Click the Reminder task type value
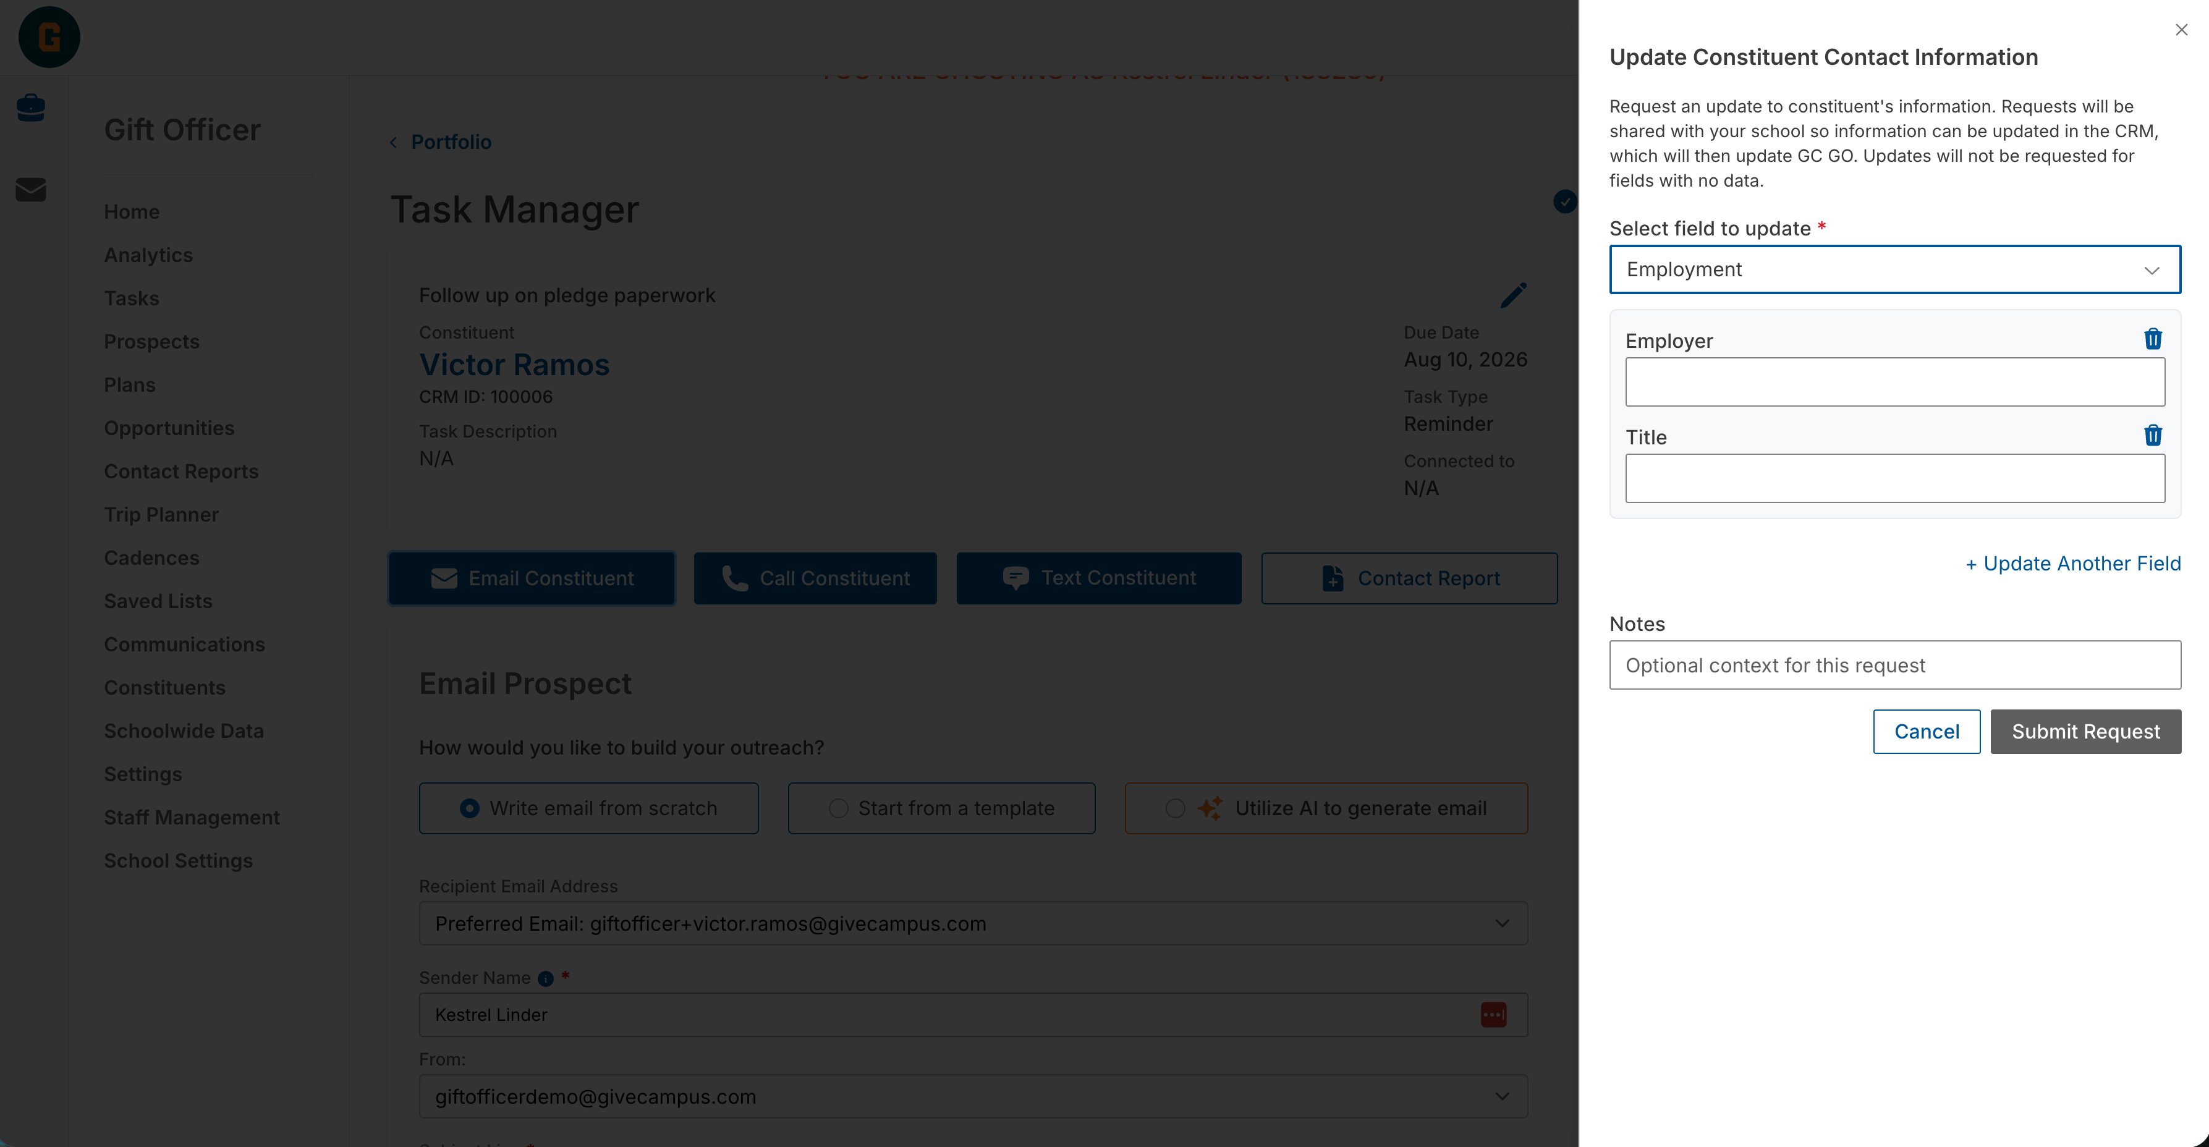Screen dimensions: 2209x1147 tap(1448, 425)
